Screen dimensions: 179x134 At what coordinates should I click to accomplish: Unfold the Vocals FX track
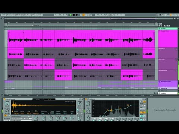tap(159, 88)
